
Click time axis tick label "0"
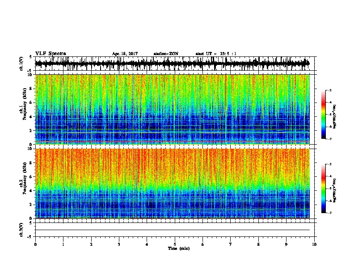pyautogui.click(x=35, y=244)
